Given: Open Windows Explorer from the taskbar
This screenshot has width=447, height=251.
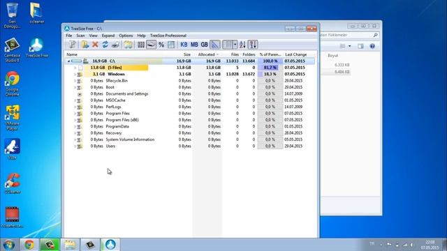Looking at the screenshot, I should 70,245.
